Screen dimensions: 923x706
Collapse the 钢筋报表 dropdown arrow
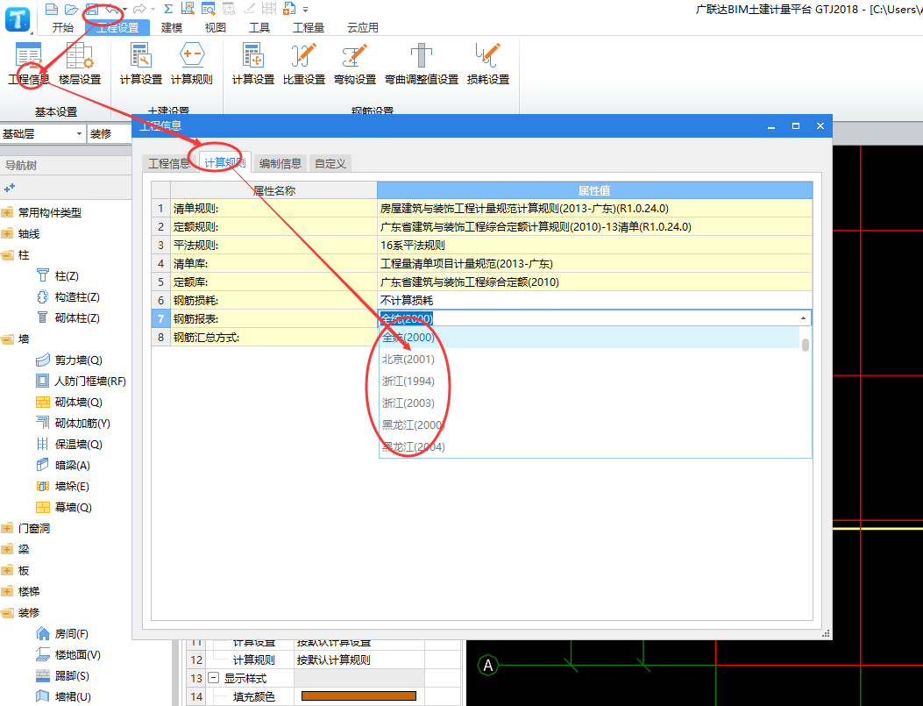point(803,318)
